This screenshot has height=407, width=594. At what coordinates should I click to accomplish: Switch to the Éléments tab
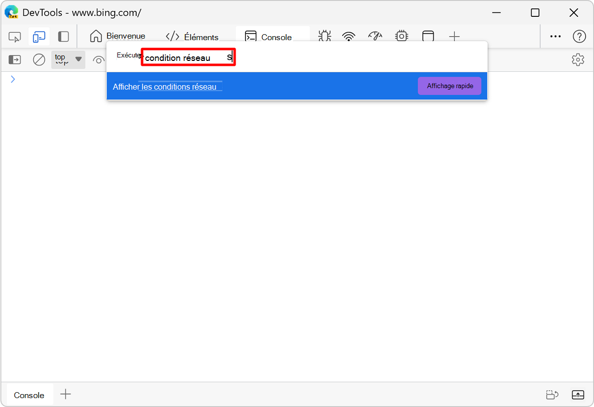point(192,37)
